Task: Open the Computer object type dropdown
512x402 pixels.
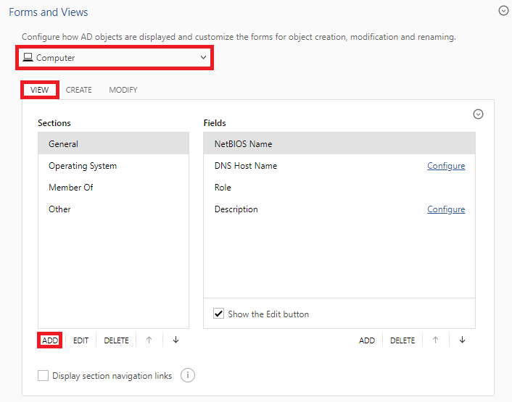Action: pyautogui.click(x=115, y=58)
